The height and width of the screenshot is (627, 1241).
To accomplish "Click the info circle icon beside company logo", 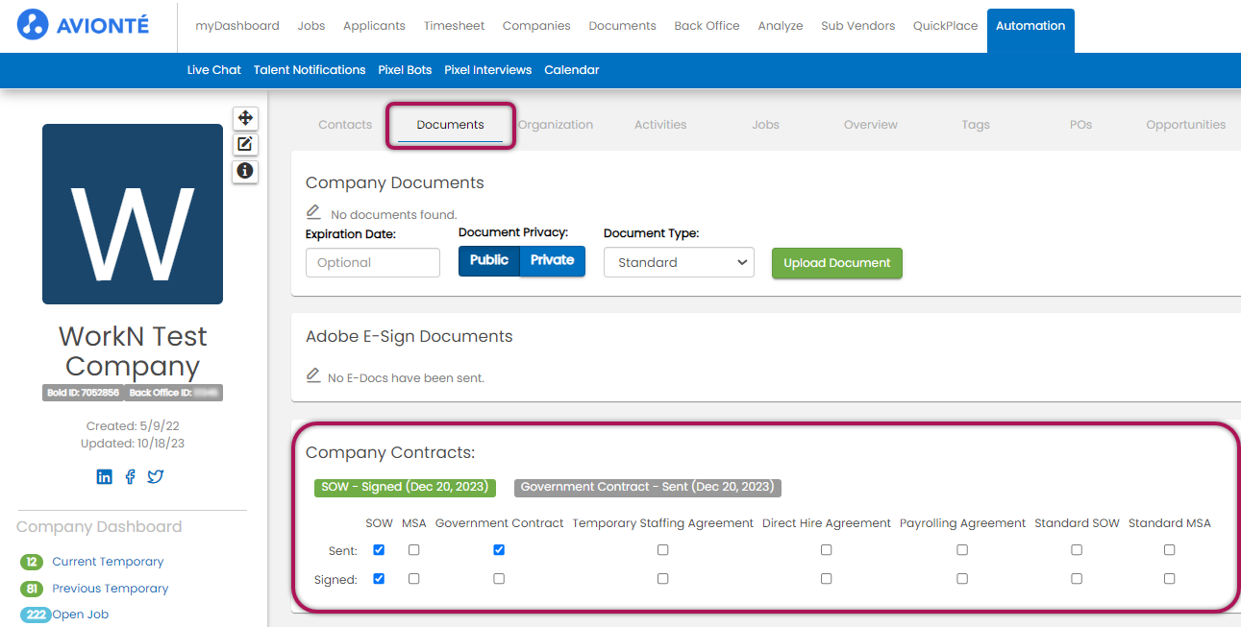I will point(245,171).
